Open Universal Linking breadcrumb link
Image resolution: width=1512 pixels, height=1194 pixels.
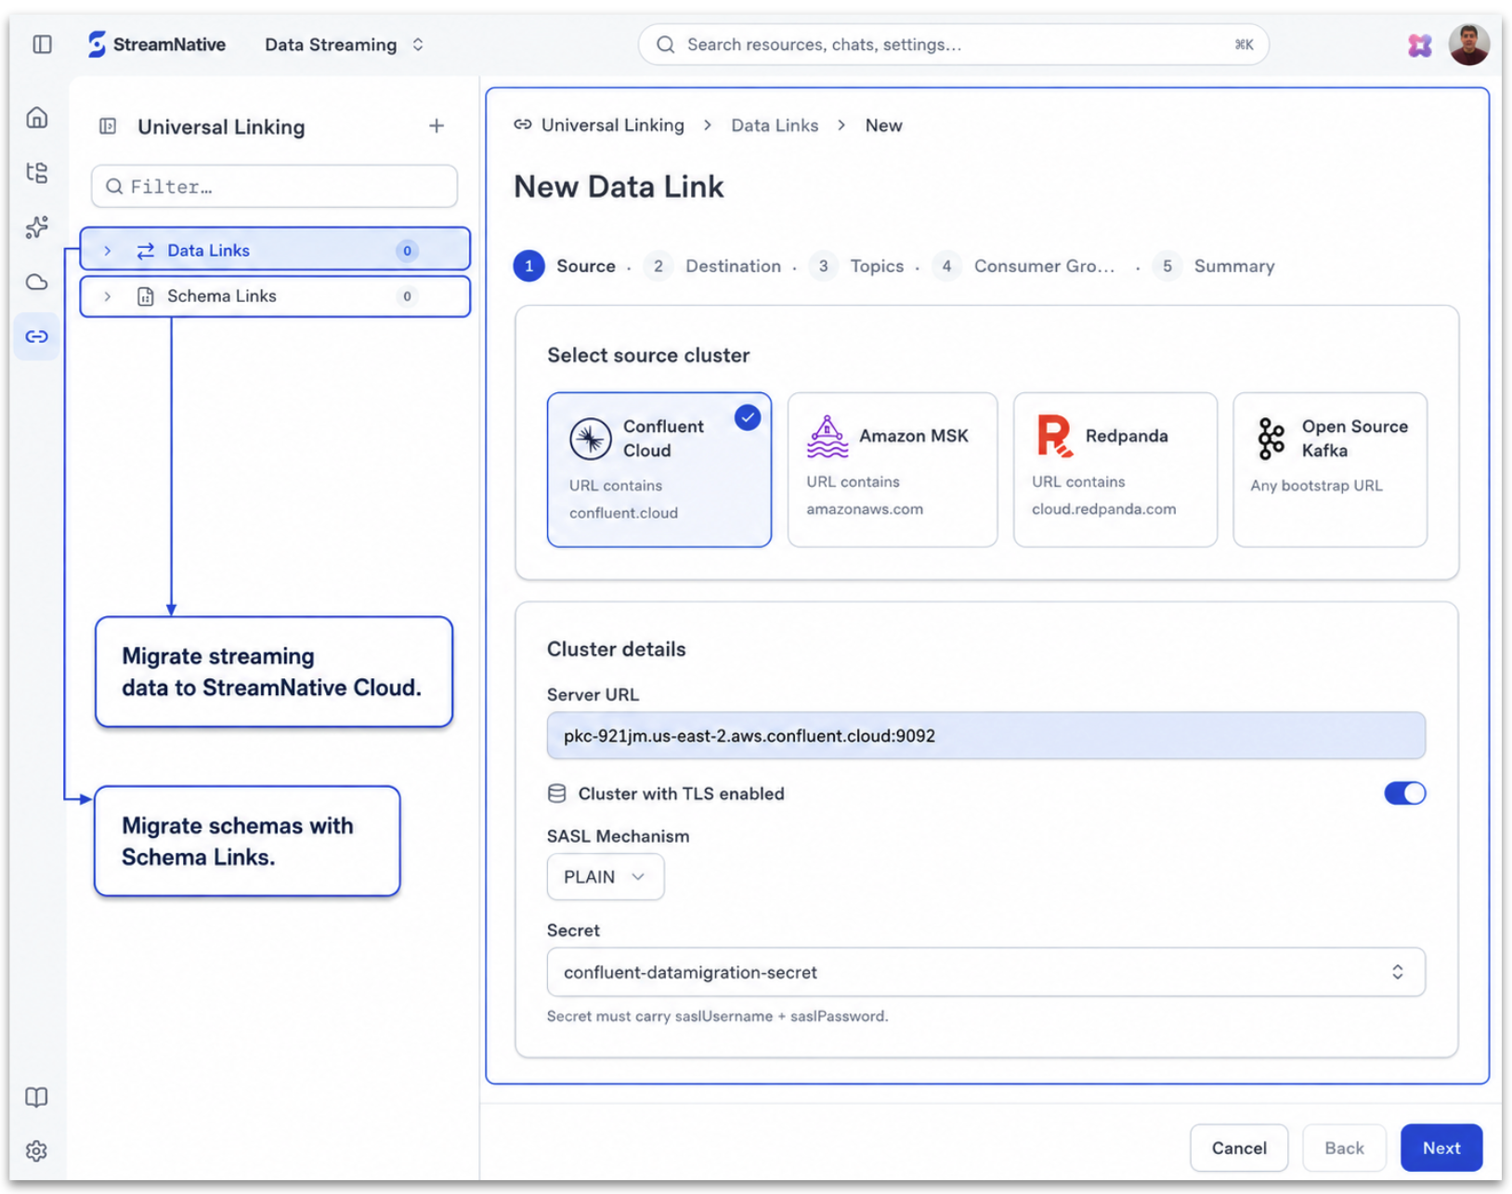613,125
